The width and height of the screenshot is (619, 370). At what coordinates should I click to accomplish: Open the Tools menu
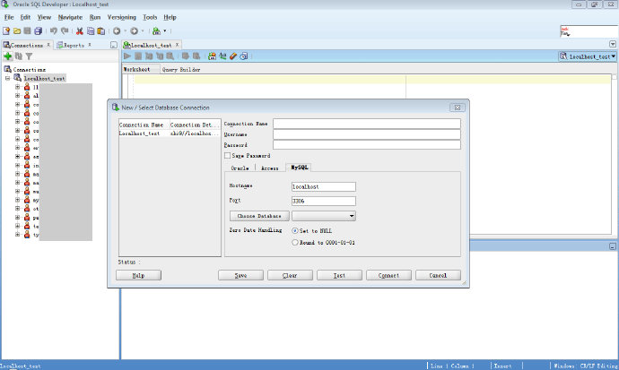150,17
